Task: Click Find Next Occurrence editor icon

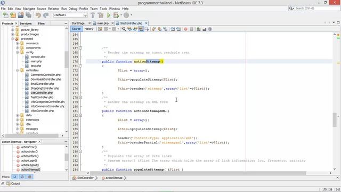Action: [x=135, y=29]
